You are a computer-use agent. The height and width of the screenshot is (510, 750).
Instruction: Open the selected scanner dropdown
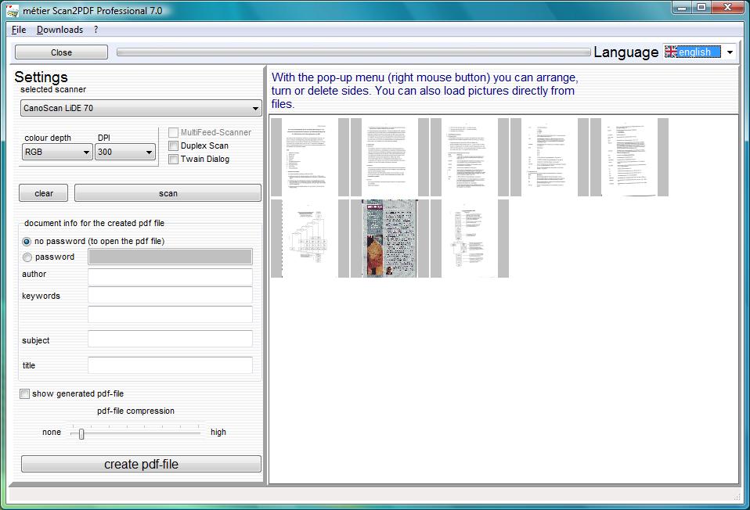(x=141, y=108)
